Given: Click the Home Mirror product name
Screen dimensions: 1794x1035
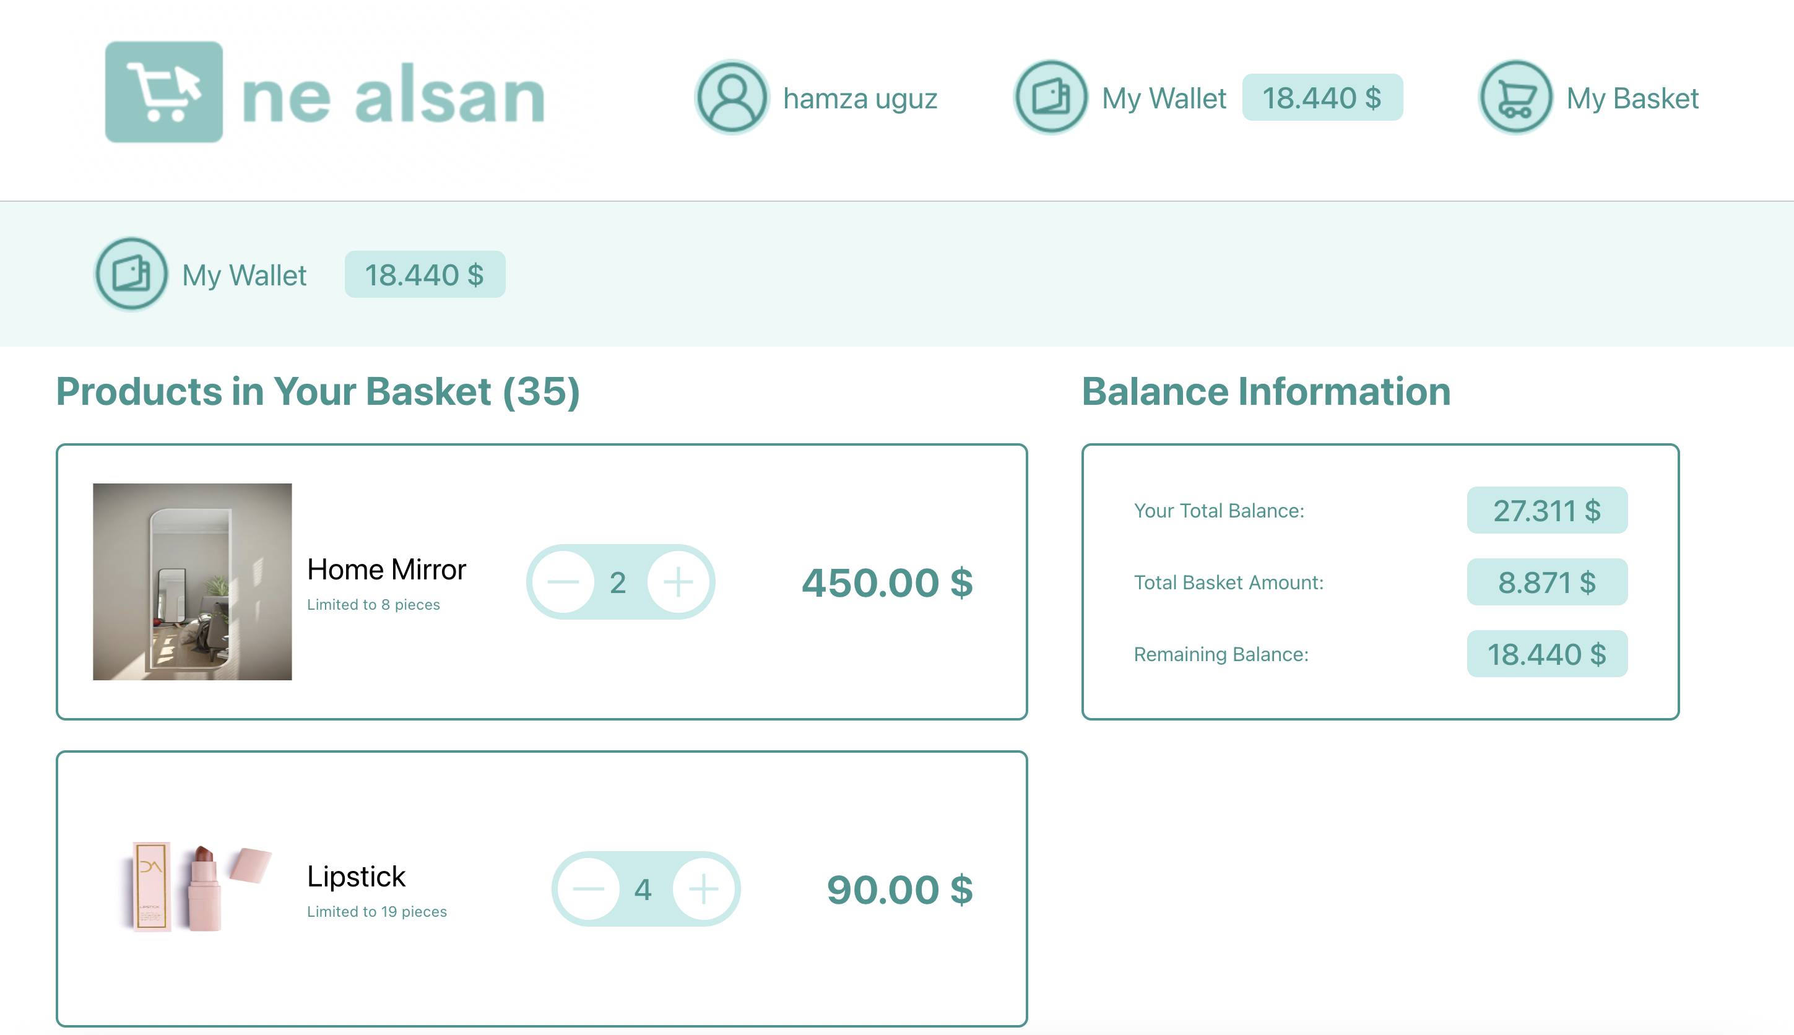Looking at the screenshot, I should (386, 569).
